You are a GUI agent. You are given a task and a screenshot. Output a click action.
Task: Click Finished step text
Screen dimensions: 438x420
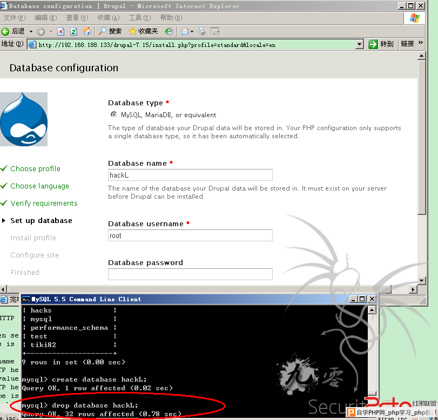click(25, 272)
